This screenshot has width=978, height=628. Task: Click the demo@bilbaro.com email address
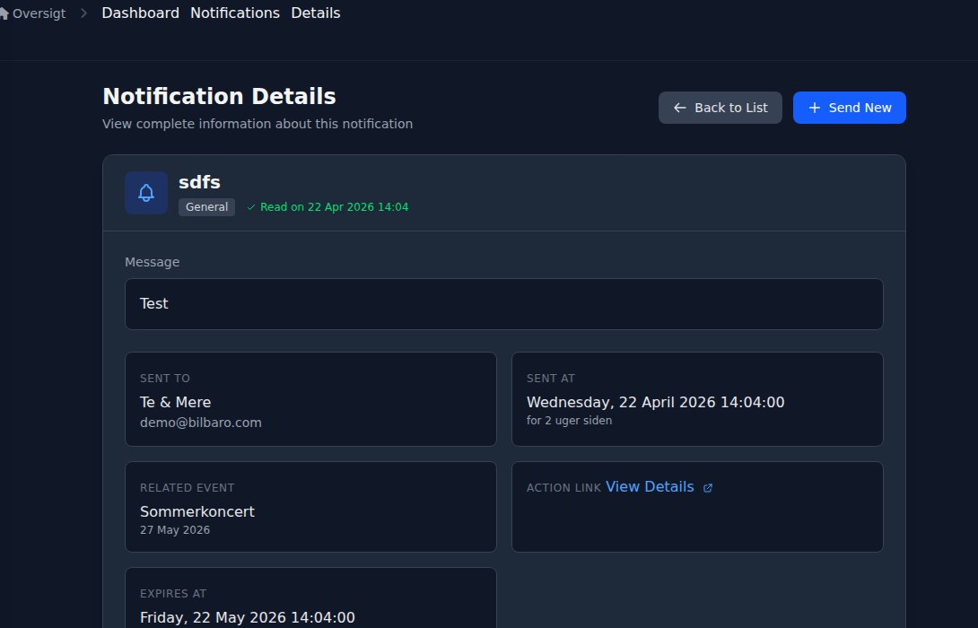click(x=201, y=423)
